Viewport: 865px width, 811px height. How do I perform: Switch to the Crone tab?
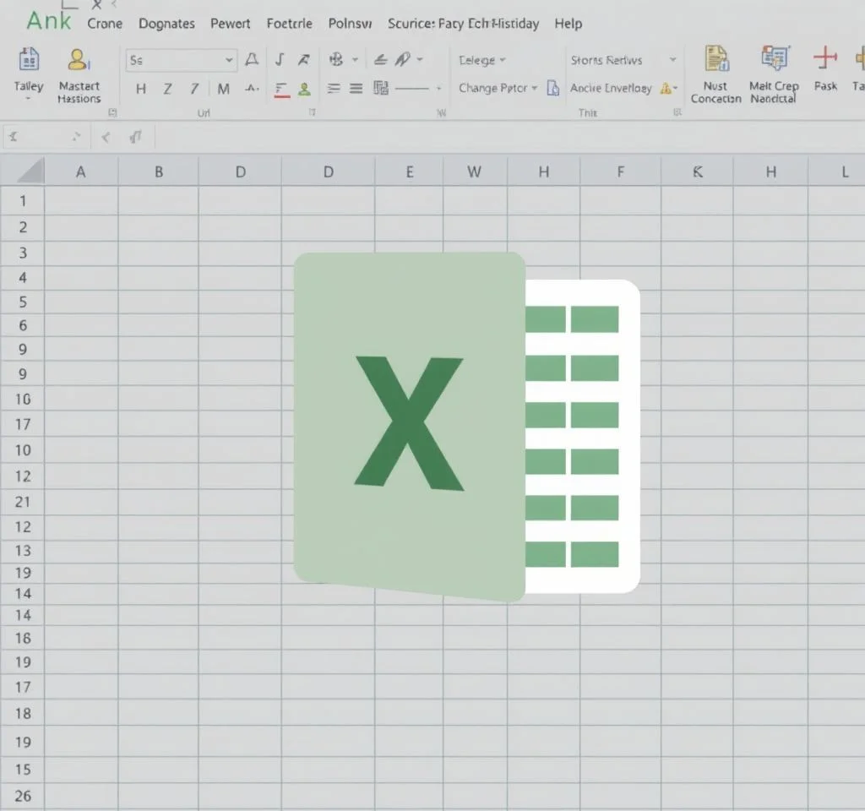(x=105, y=24)
